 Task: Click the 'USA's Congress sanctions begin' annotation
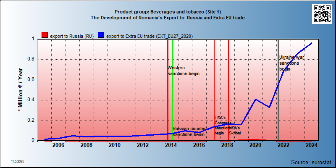(x=223, y=125)
